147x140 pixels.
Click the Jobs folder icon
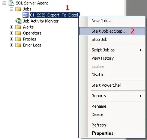[18, 9]
